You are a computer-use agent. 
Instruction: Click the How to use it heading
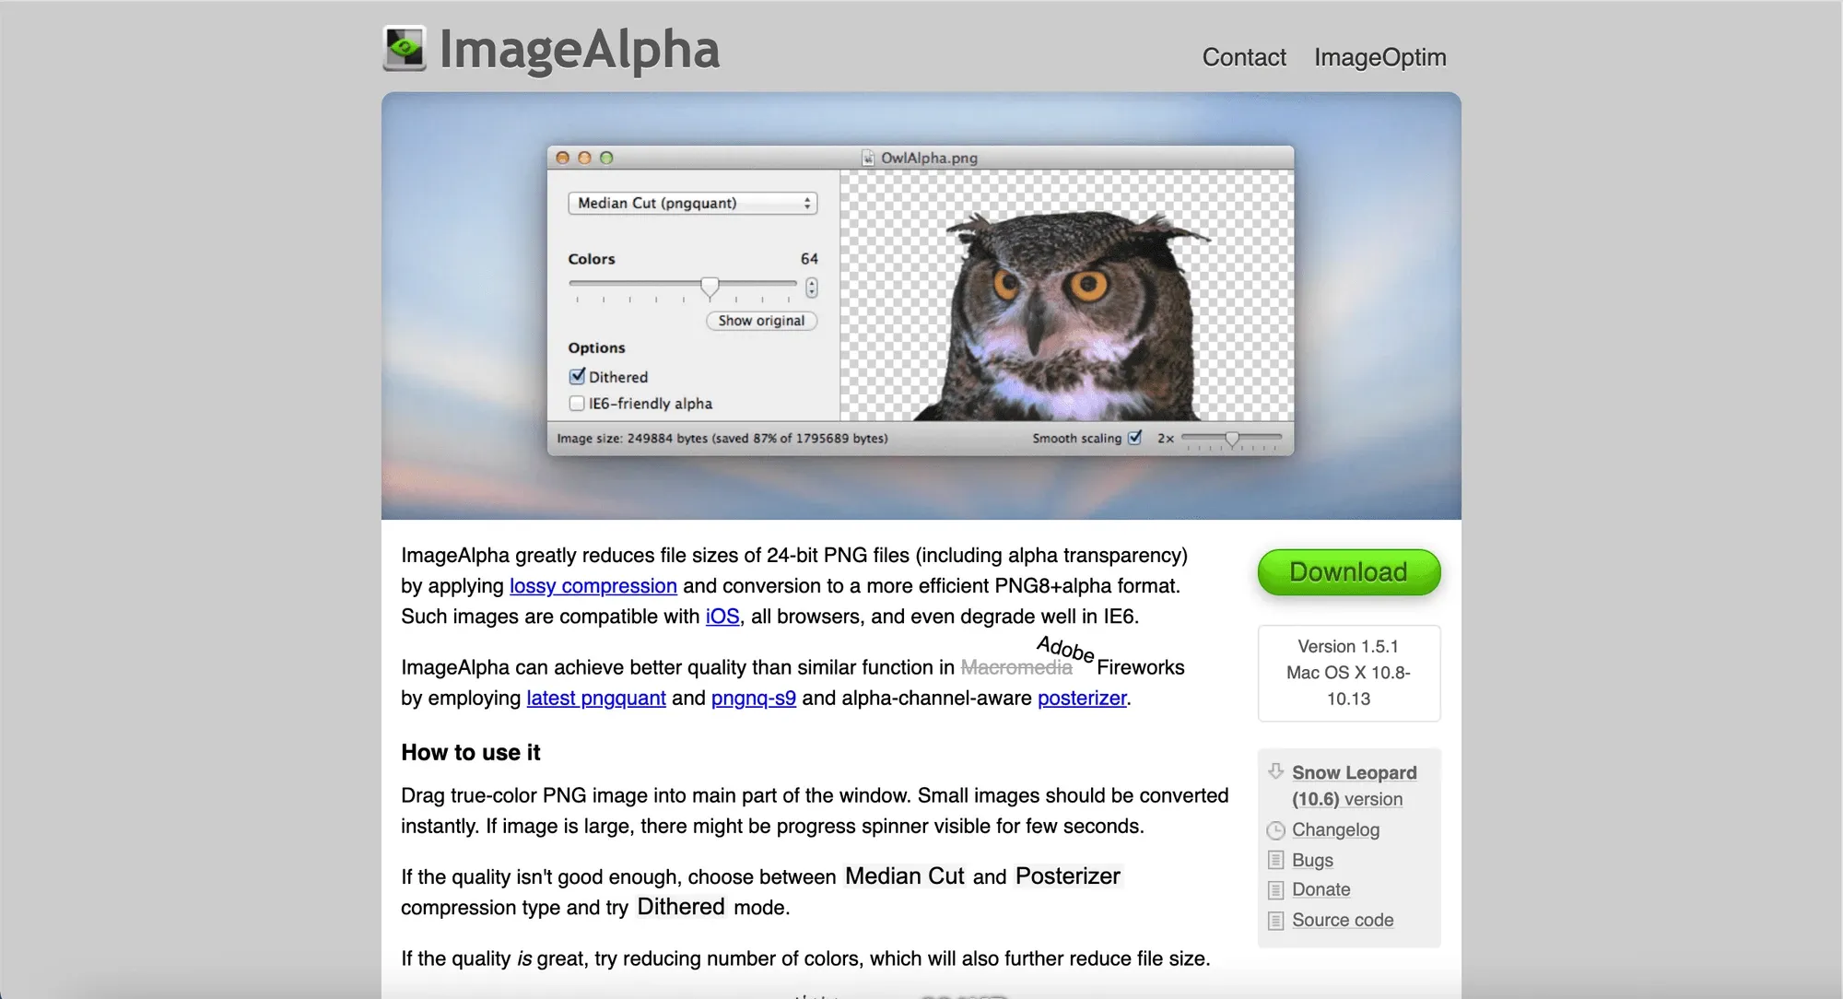(470, 753)
